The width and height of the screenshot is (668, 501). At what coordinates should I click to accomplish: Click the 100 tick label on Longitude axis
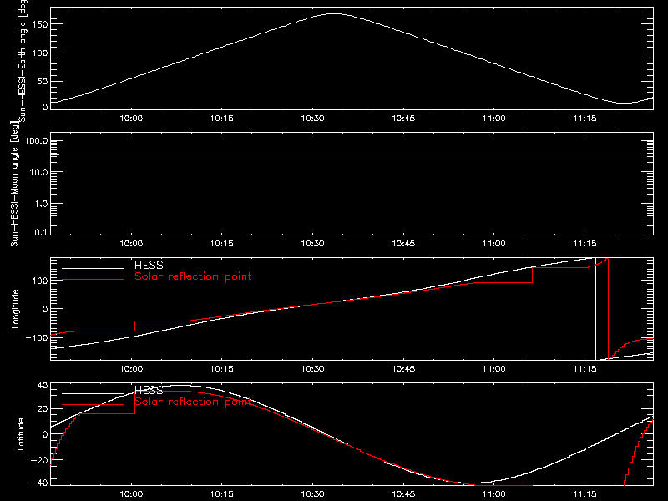[x=39, y=281]
